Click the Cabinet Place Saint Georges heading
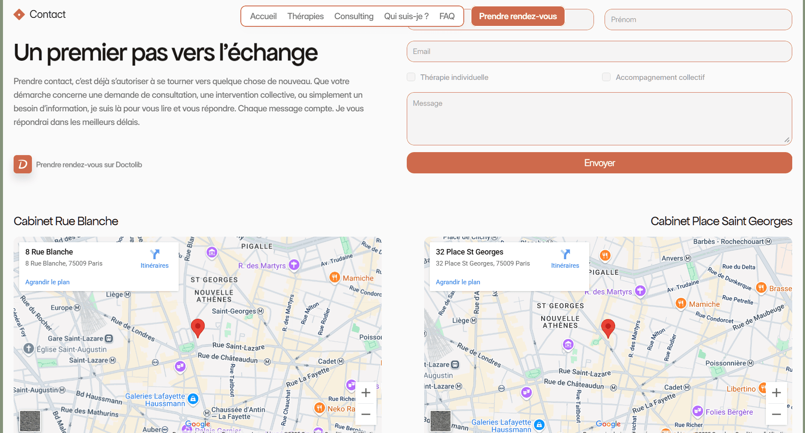 click(721, 221)
